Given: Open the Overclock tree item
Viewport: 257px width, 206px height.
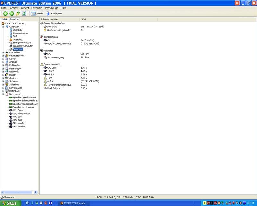Looking at the screenshot, I should (x=18, y=39).
